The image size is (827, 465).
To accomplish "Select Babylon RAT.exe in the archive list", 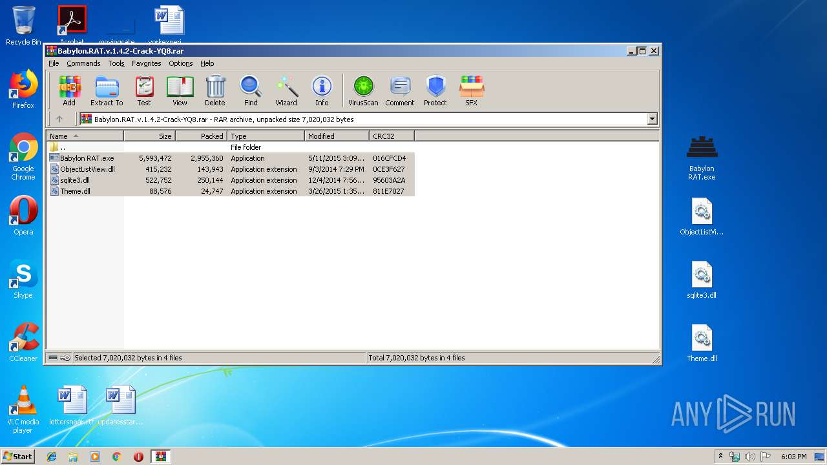I will pos(231,158).
